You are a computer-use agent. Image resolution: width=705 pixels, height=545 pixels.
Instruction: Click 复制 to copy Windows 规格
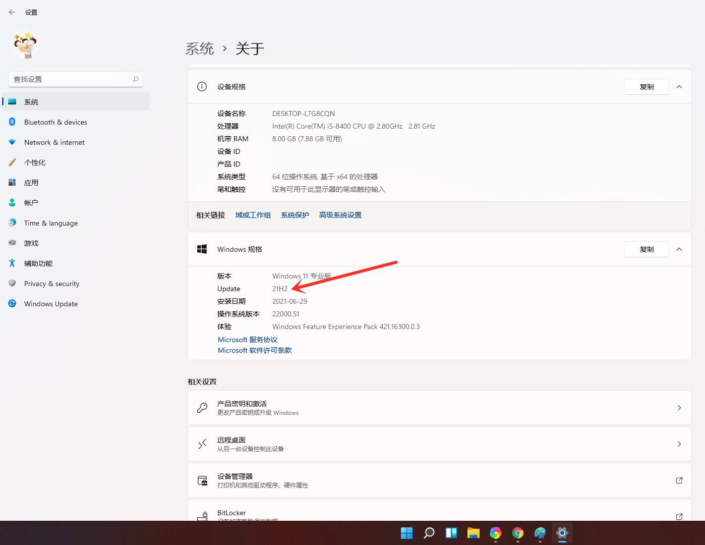pyautogui.click(x=646, y=249)
